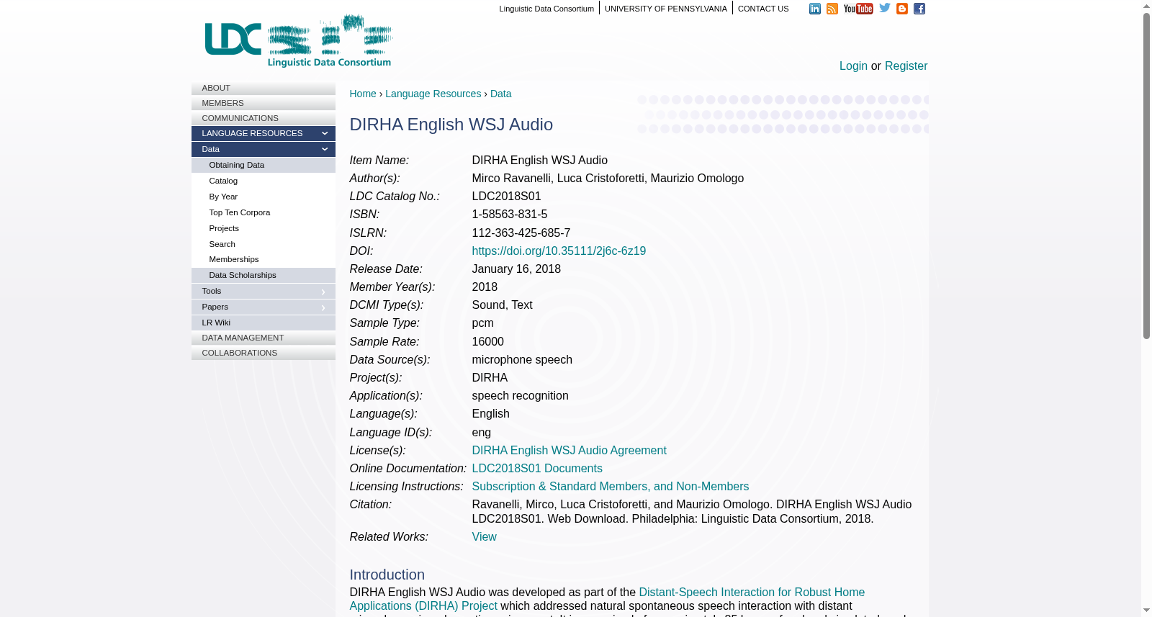Open CONTACT US top link
The image size is (1152, 617).
[763, 9]
